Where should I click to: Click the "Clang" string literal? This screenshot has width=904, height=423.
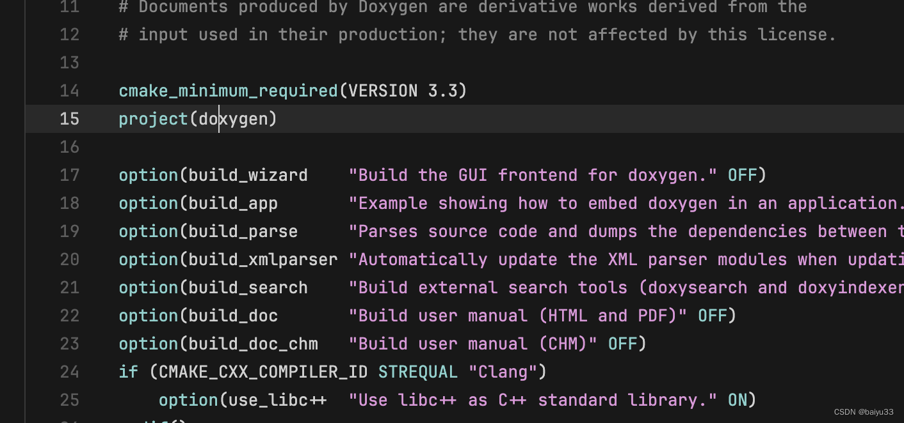pos(503,372)
